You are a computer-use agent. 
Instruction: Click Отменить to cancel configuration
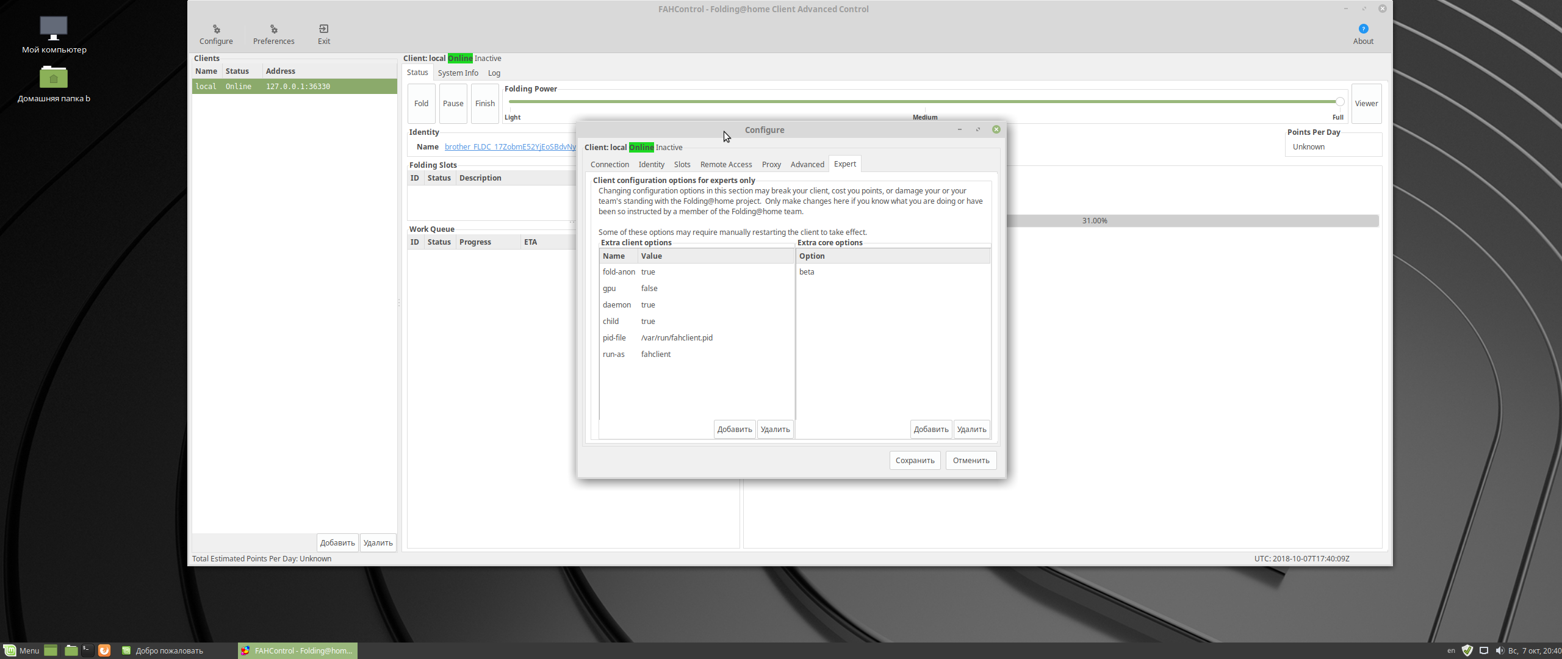coord(971,461)
